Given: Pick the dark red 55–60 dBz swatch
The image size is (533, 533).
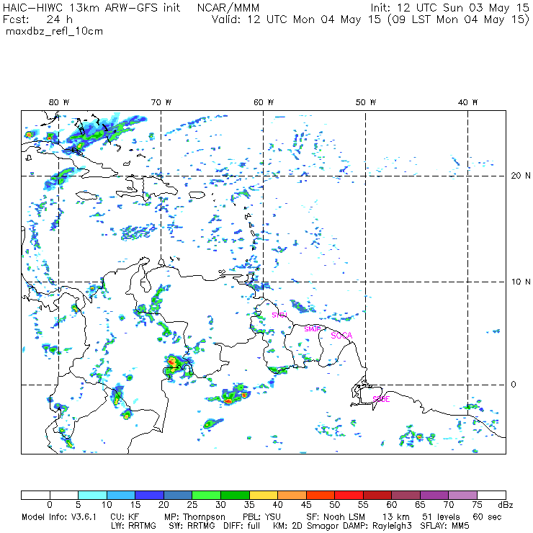Looking at the screenshot, I should coord(377,495).
